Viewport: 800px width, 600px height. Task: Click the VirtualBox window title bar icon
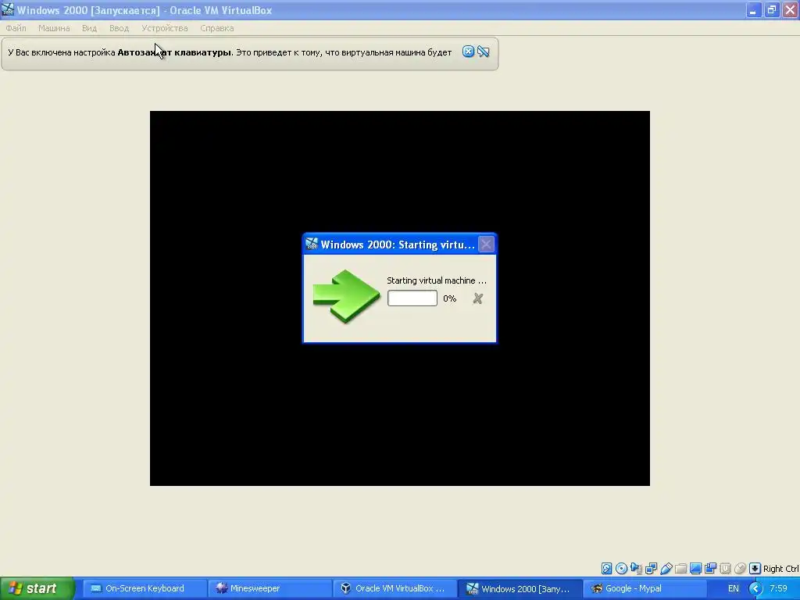click(x=8, y=9)
